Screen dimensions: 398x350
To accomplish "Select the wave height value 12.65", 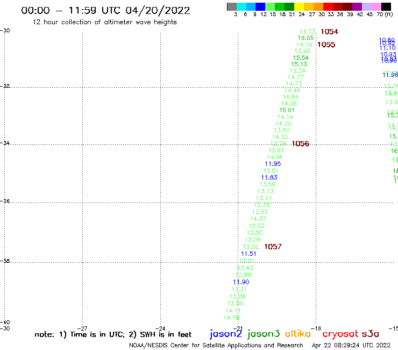I will point(260,212).
